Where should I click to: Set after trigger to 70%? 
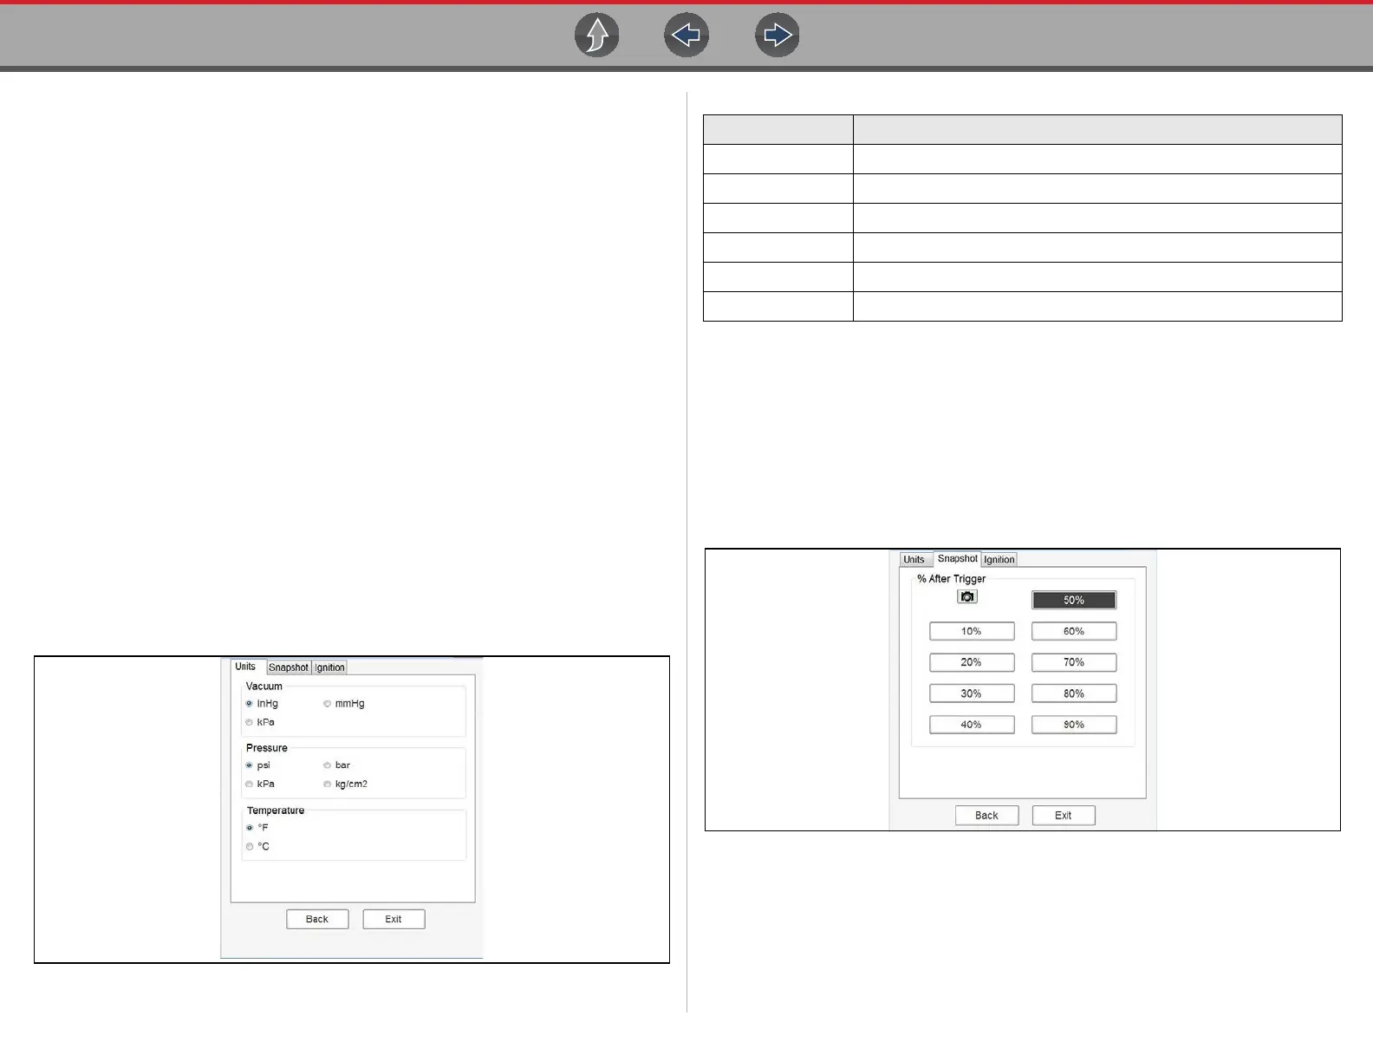(x=1074, y=662)
